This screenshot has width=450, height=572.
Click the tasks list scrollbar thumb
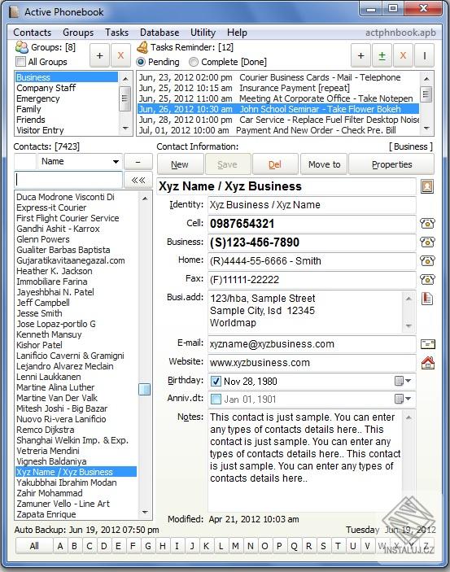pos(426,94)
